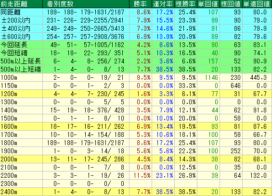Select the 勝率 column header
The width and height of the screenshot is (272, 196).
coord(141,4)
